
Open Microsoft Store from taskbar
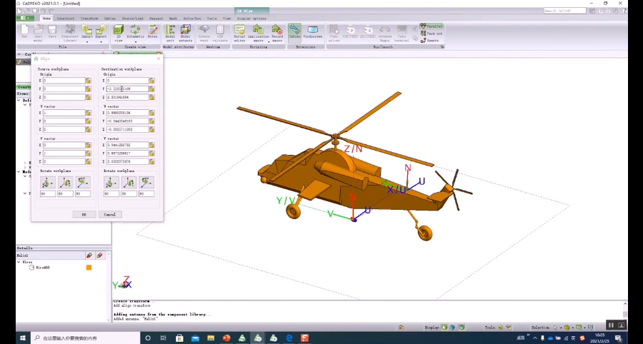tap(179, 338)
